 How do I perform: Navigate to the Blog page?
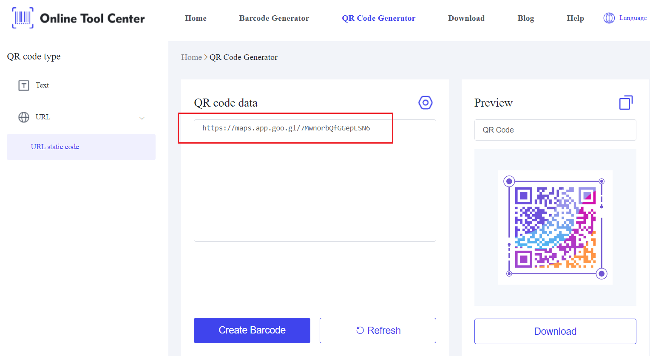[525, 18]
